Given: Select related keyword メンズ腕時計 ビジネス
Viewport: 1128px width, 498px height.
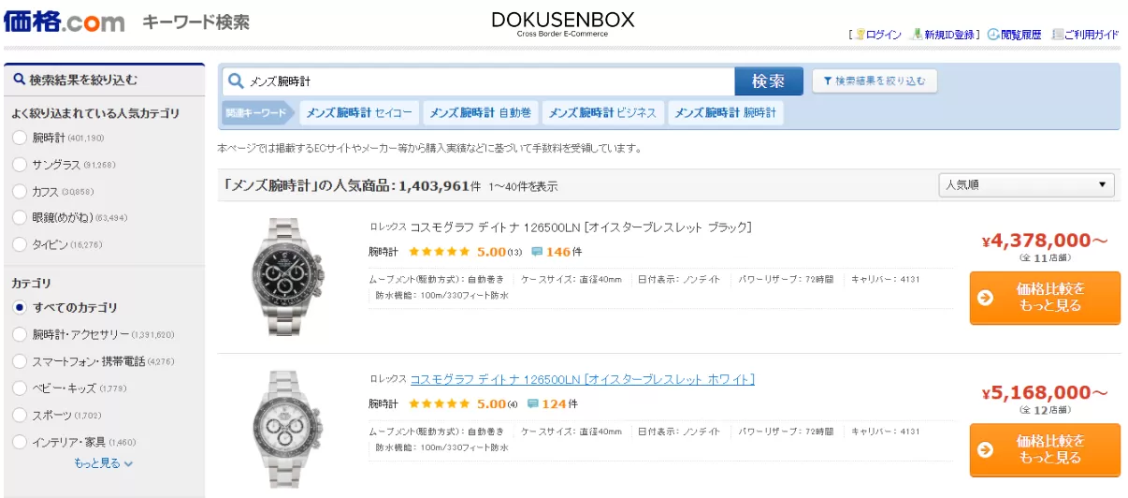Looking at the screenshot, I should point(602,113).
